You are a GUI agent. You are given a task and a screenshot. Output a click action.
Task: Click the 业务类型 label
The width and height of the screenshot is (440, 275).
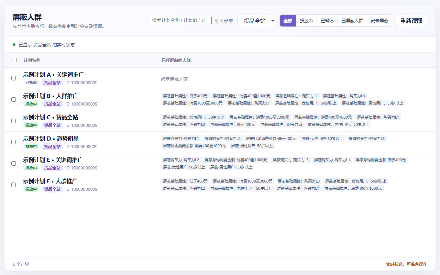coord(224,21)
